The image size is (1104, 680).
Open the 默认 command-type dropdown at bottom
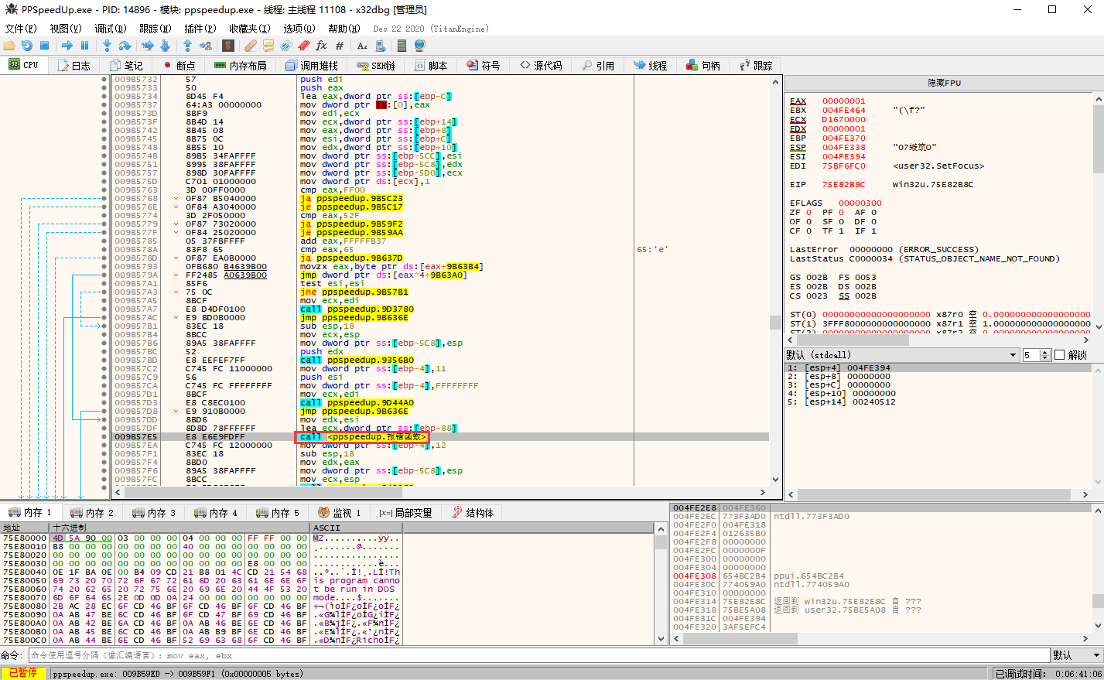(x=1077, y=655)
